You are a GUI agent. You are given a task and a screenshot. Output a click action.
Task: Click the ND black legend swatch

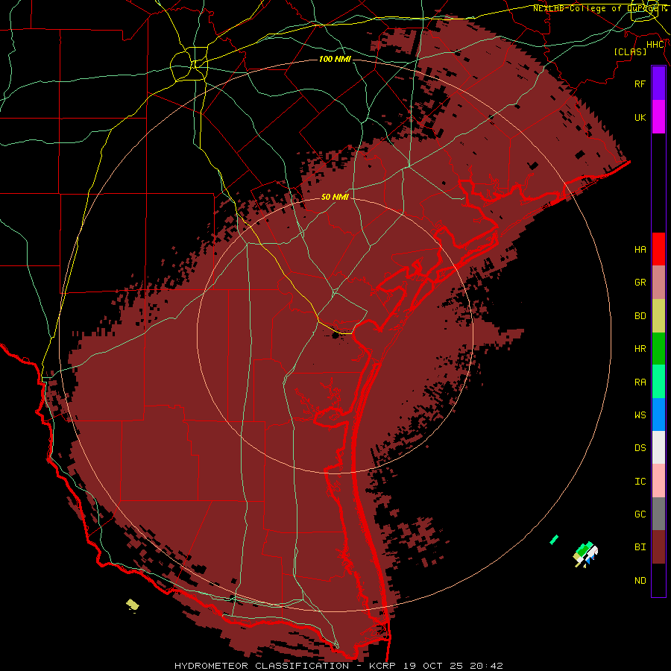[x=658, y=580]
